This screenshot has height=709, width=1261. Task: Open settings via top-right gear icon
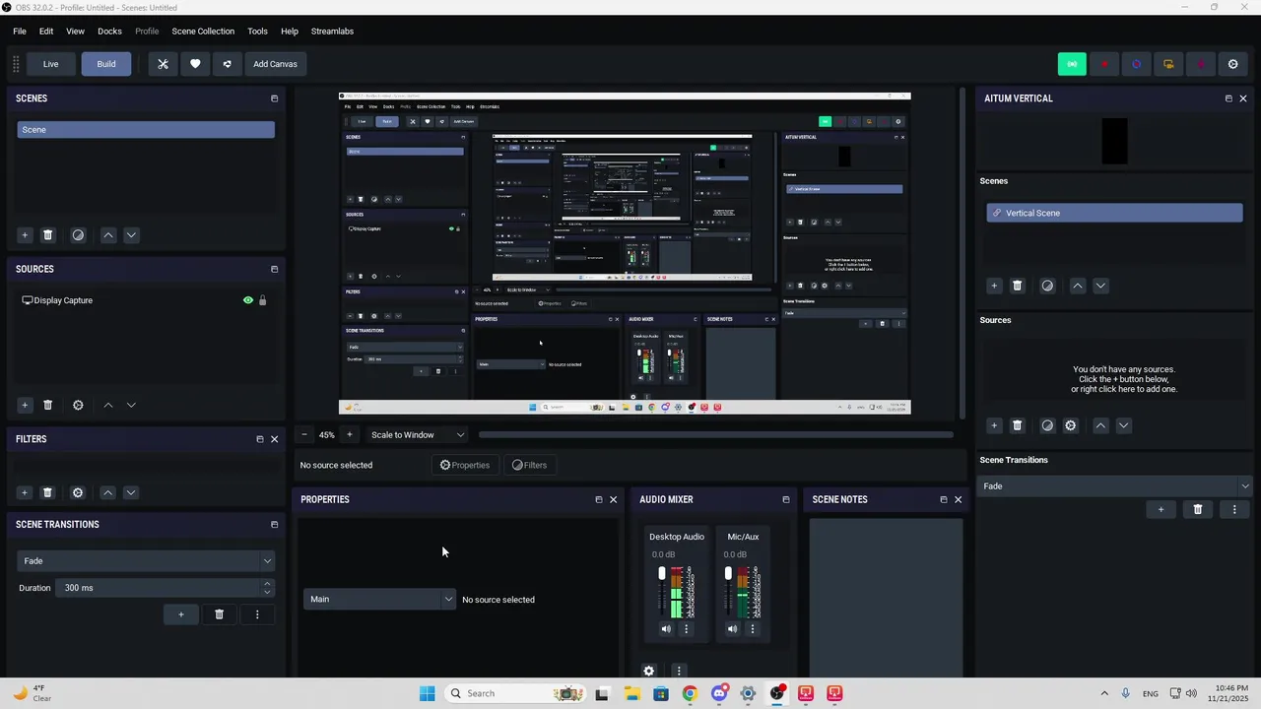(x=1232, y=64)
